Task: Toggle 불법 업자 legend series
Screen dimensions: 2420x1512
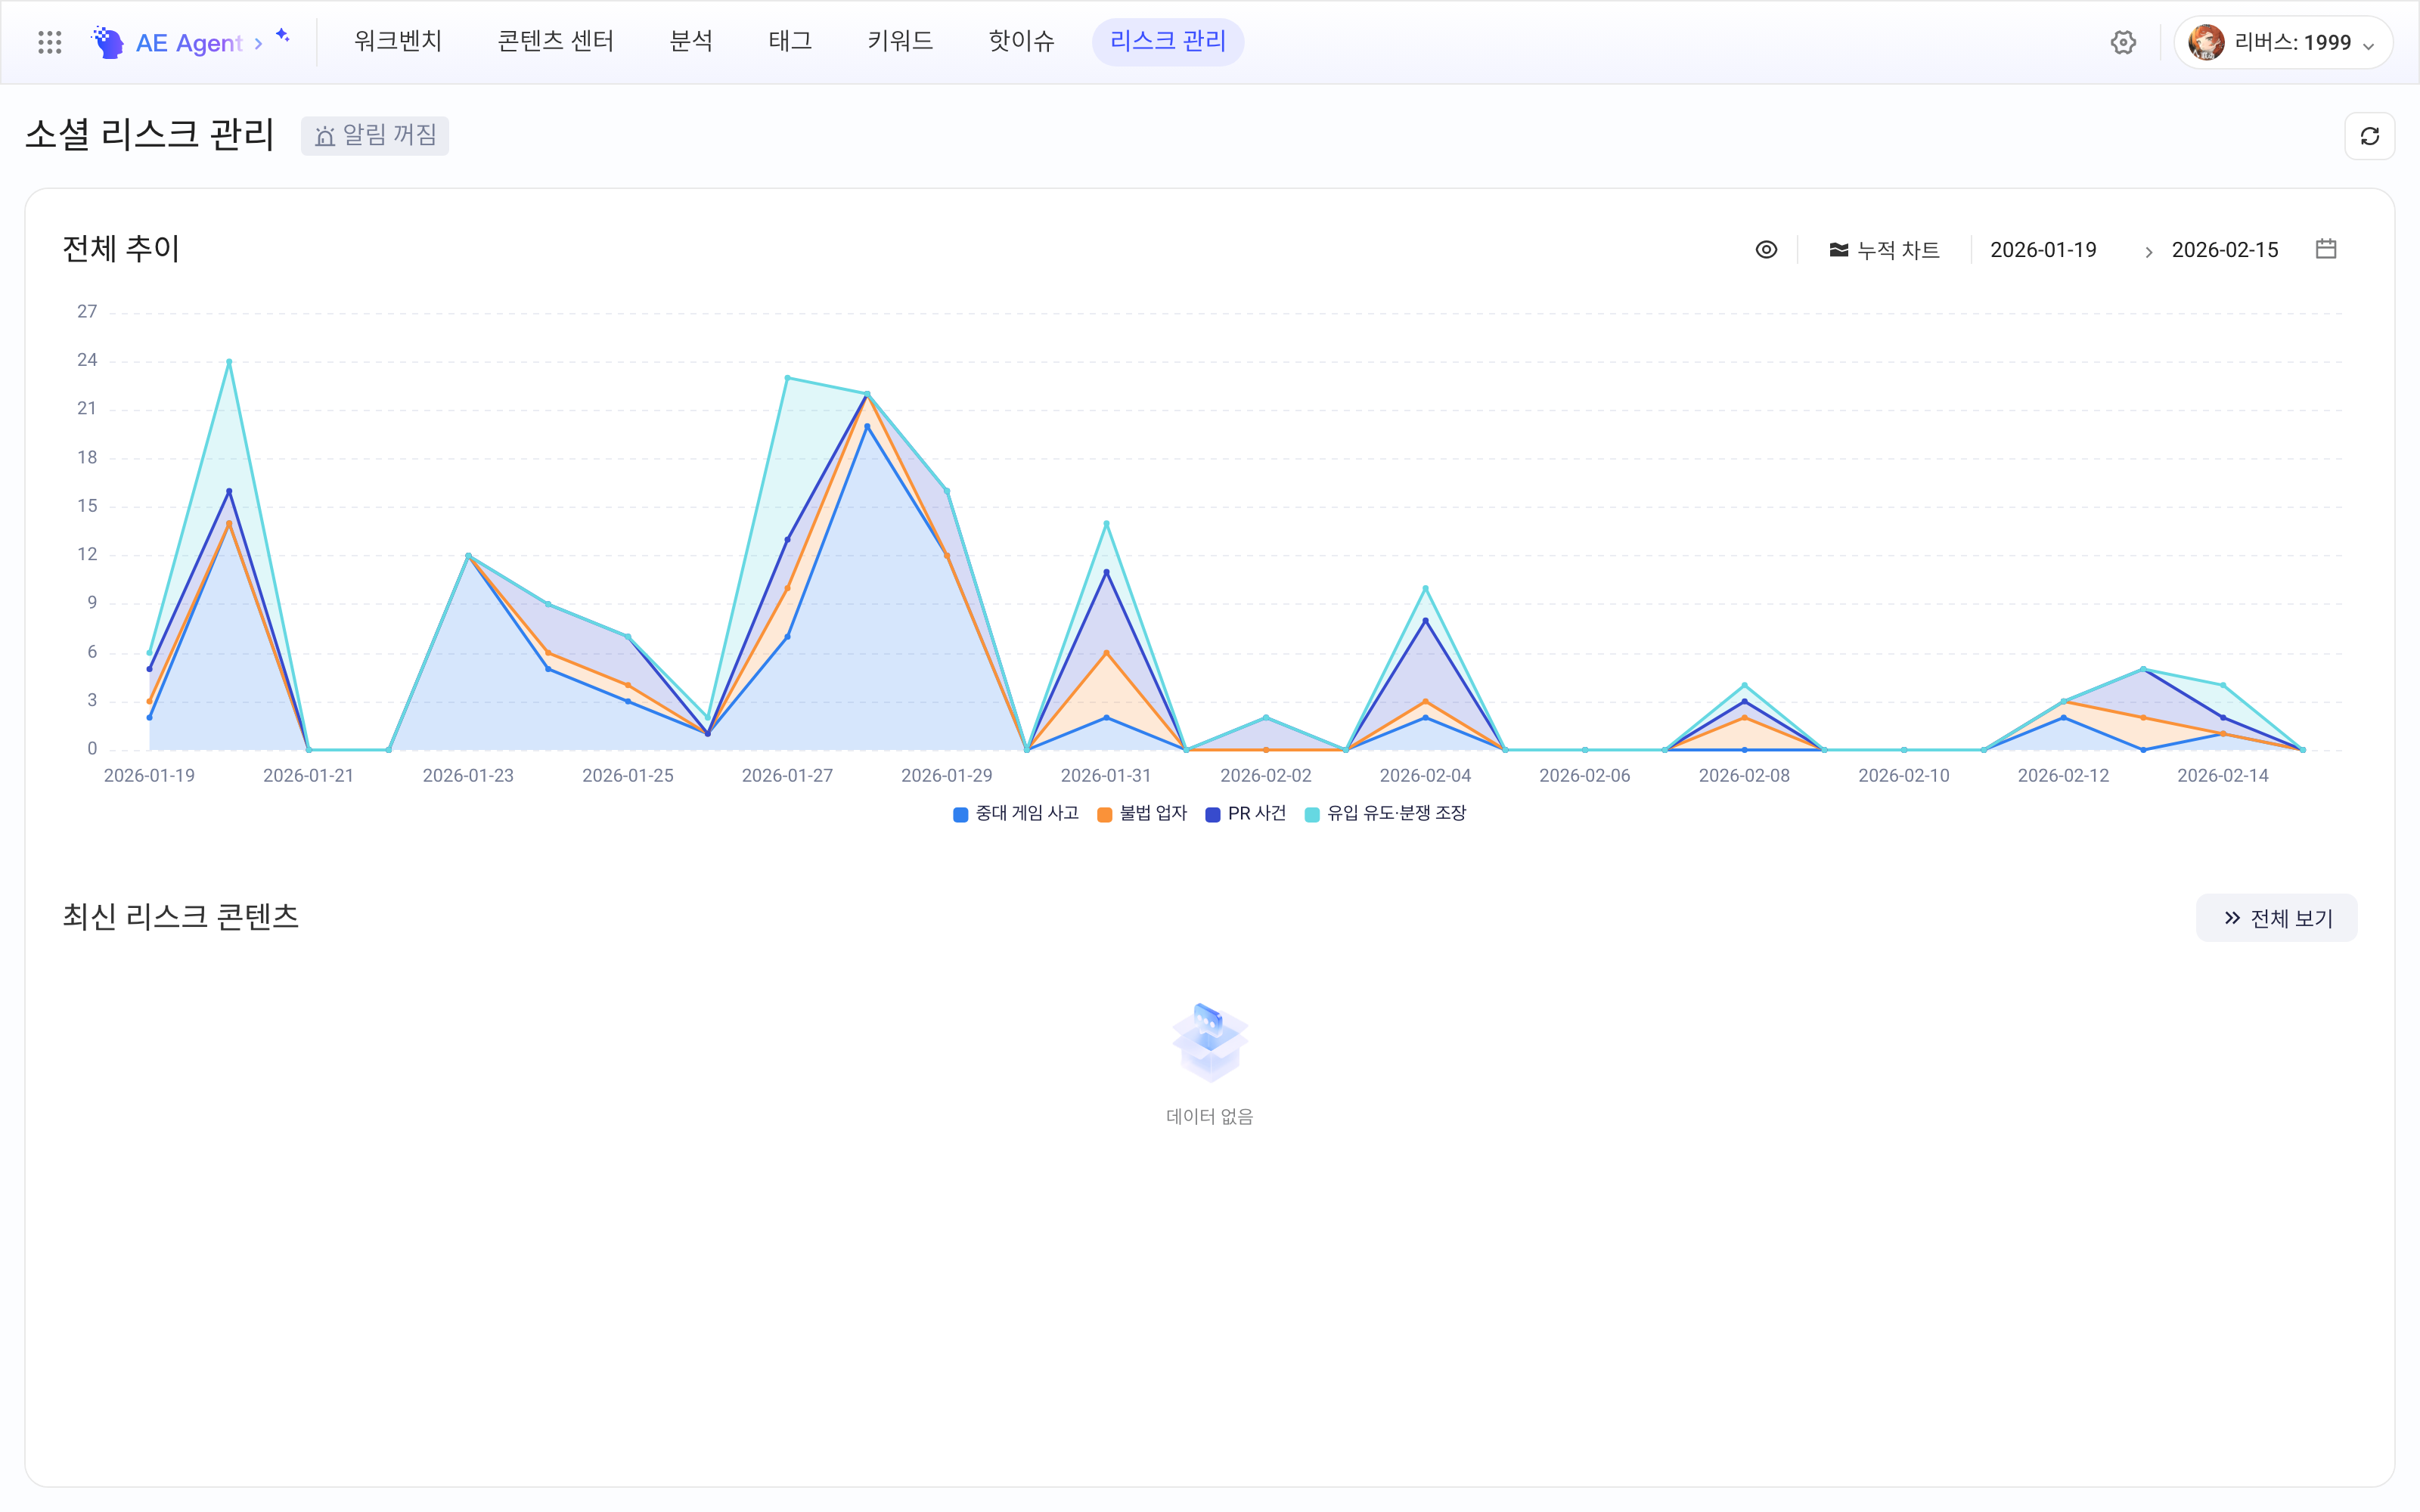Action: 1142,814
